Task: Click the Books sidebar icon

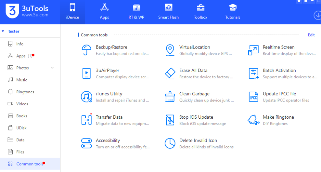Action: (x=10, y=116)
